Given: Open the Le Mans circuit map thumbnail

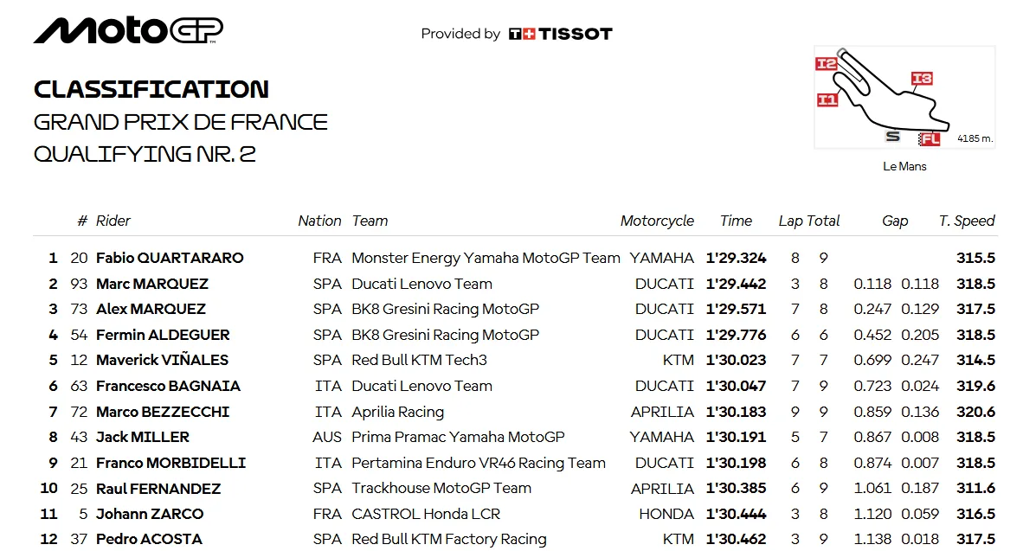Looking at the screenshot, I should [904, 97].
